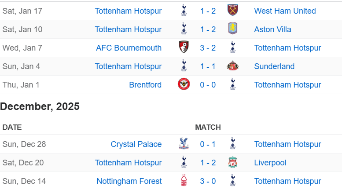Open the 0 - 0 Brentford match score
Image resolution: width=342 pixels, height=190 pixels.
(208, 85)
